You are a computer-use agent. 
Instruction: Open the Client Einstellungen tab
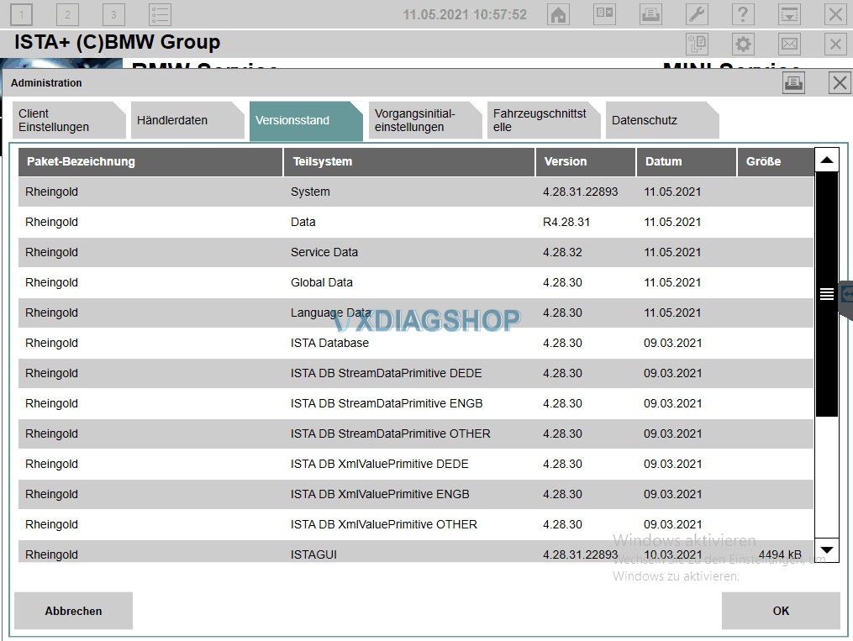[x=69, y=120]
